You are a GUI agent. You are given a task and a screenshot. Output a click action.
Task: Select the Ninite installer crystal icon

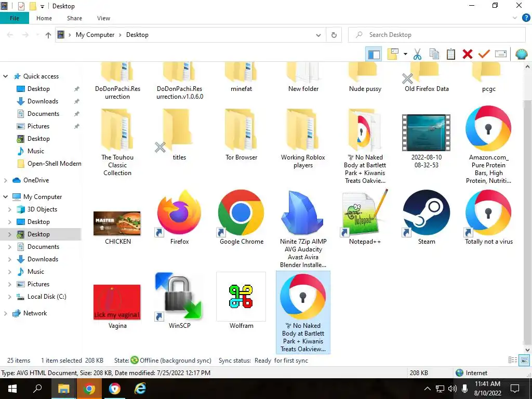tap(303, 213)
